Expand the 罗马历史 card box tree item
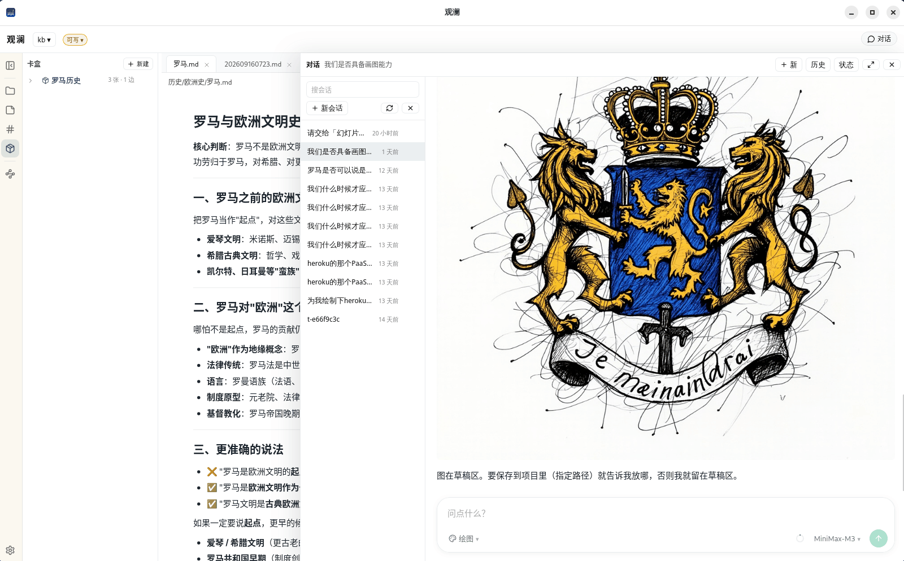The height and width of the screenshot is (561, 904). pos(31,81)
